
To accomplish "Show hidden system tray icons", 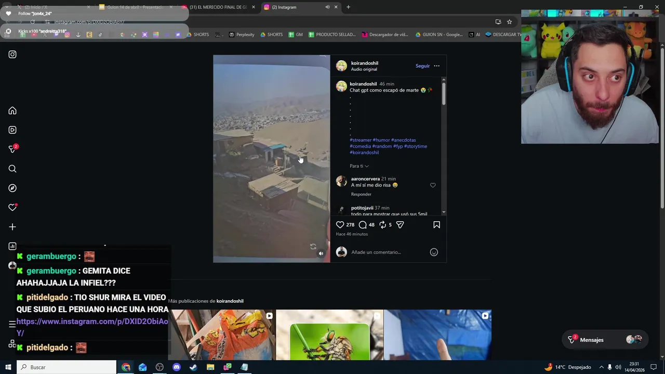I will pyautogui.click(x=602, y=367).
